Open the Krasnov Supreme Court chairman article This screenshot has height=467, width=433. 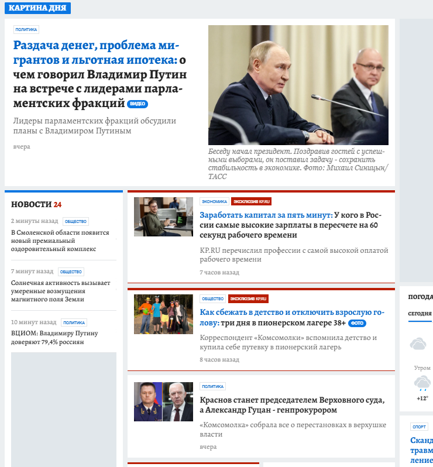pos(292,405)
